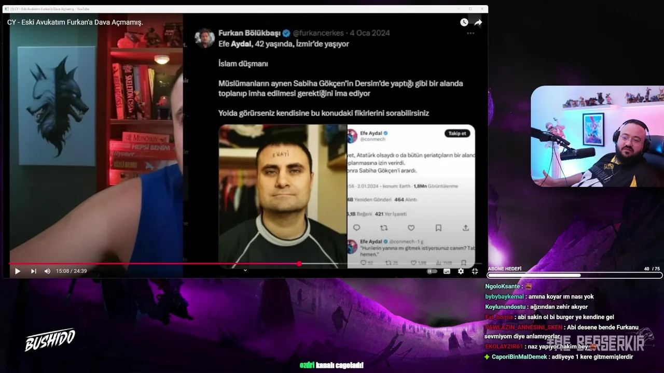
Task: Click Furkan Bölükbaşı's profile picture
Action: (204, 38)
